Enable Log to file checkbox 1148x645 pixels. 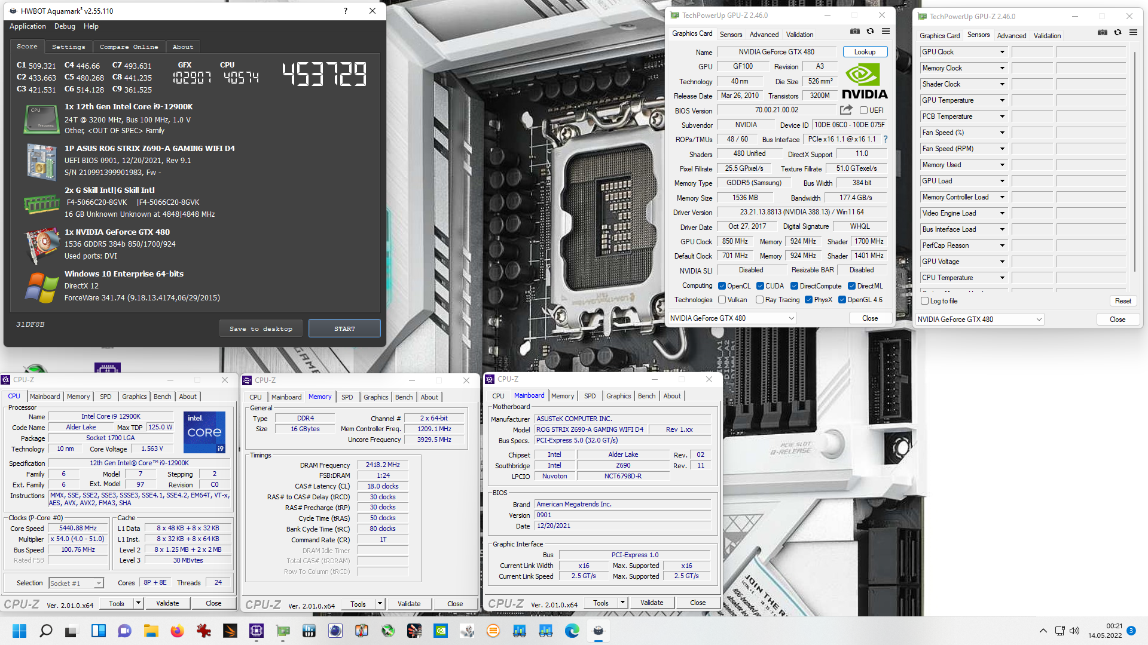tap(924, 301)
